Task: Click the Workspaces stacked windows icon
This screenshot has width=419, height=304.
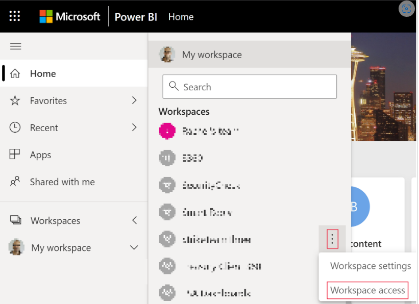Action: coord(15,220)
